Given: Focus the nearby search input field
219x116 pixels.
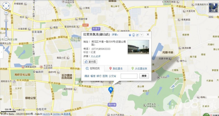Looking at the screenshot, I should click(129, 76).
